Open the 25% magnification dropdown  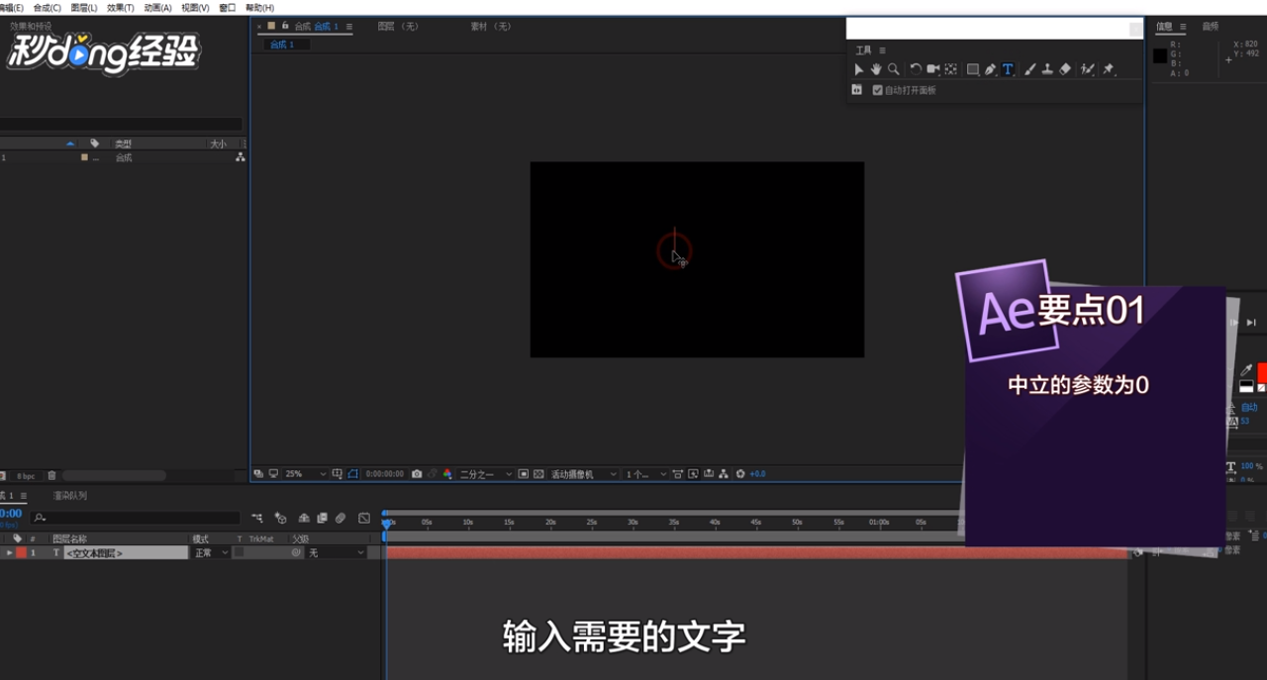(x=306, y=474)
